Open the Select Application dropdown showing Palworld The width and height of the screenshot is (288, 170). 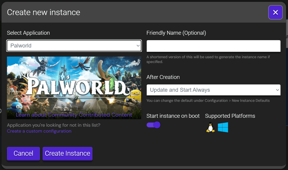point(74,46)
